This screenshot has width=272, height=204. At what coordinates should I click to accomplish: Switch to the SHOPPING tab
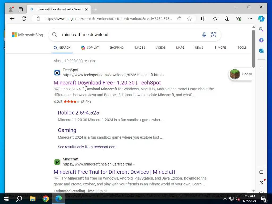(116, 48)
